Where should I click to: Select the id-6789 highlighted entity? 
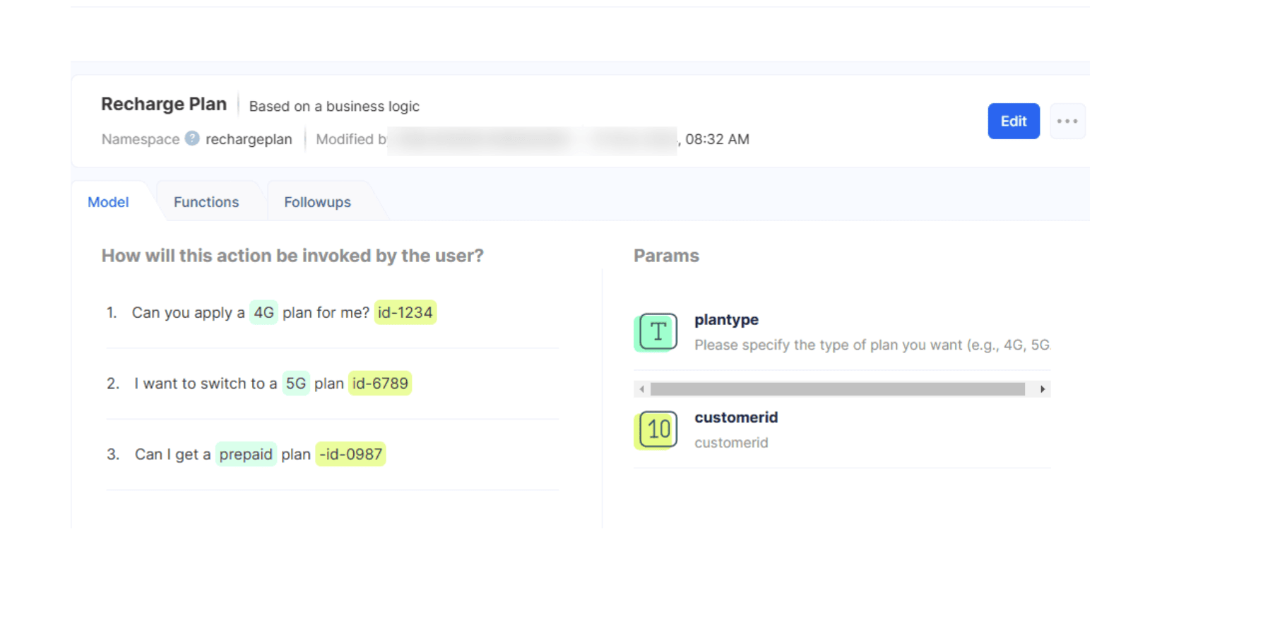pos(380,384)
